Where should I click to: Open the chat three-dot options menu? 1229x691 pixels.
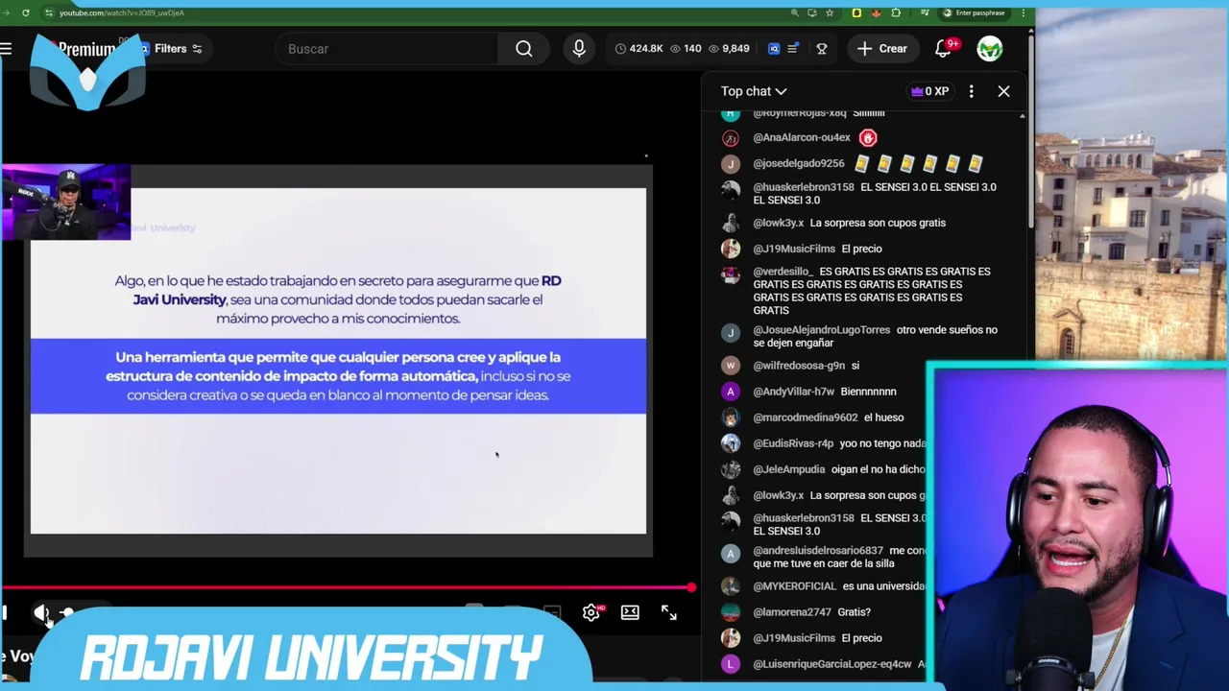point(971,91)
